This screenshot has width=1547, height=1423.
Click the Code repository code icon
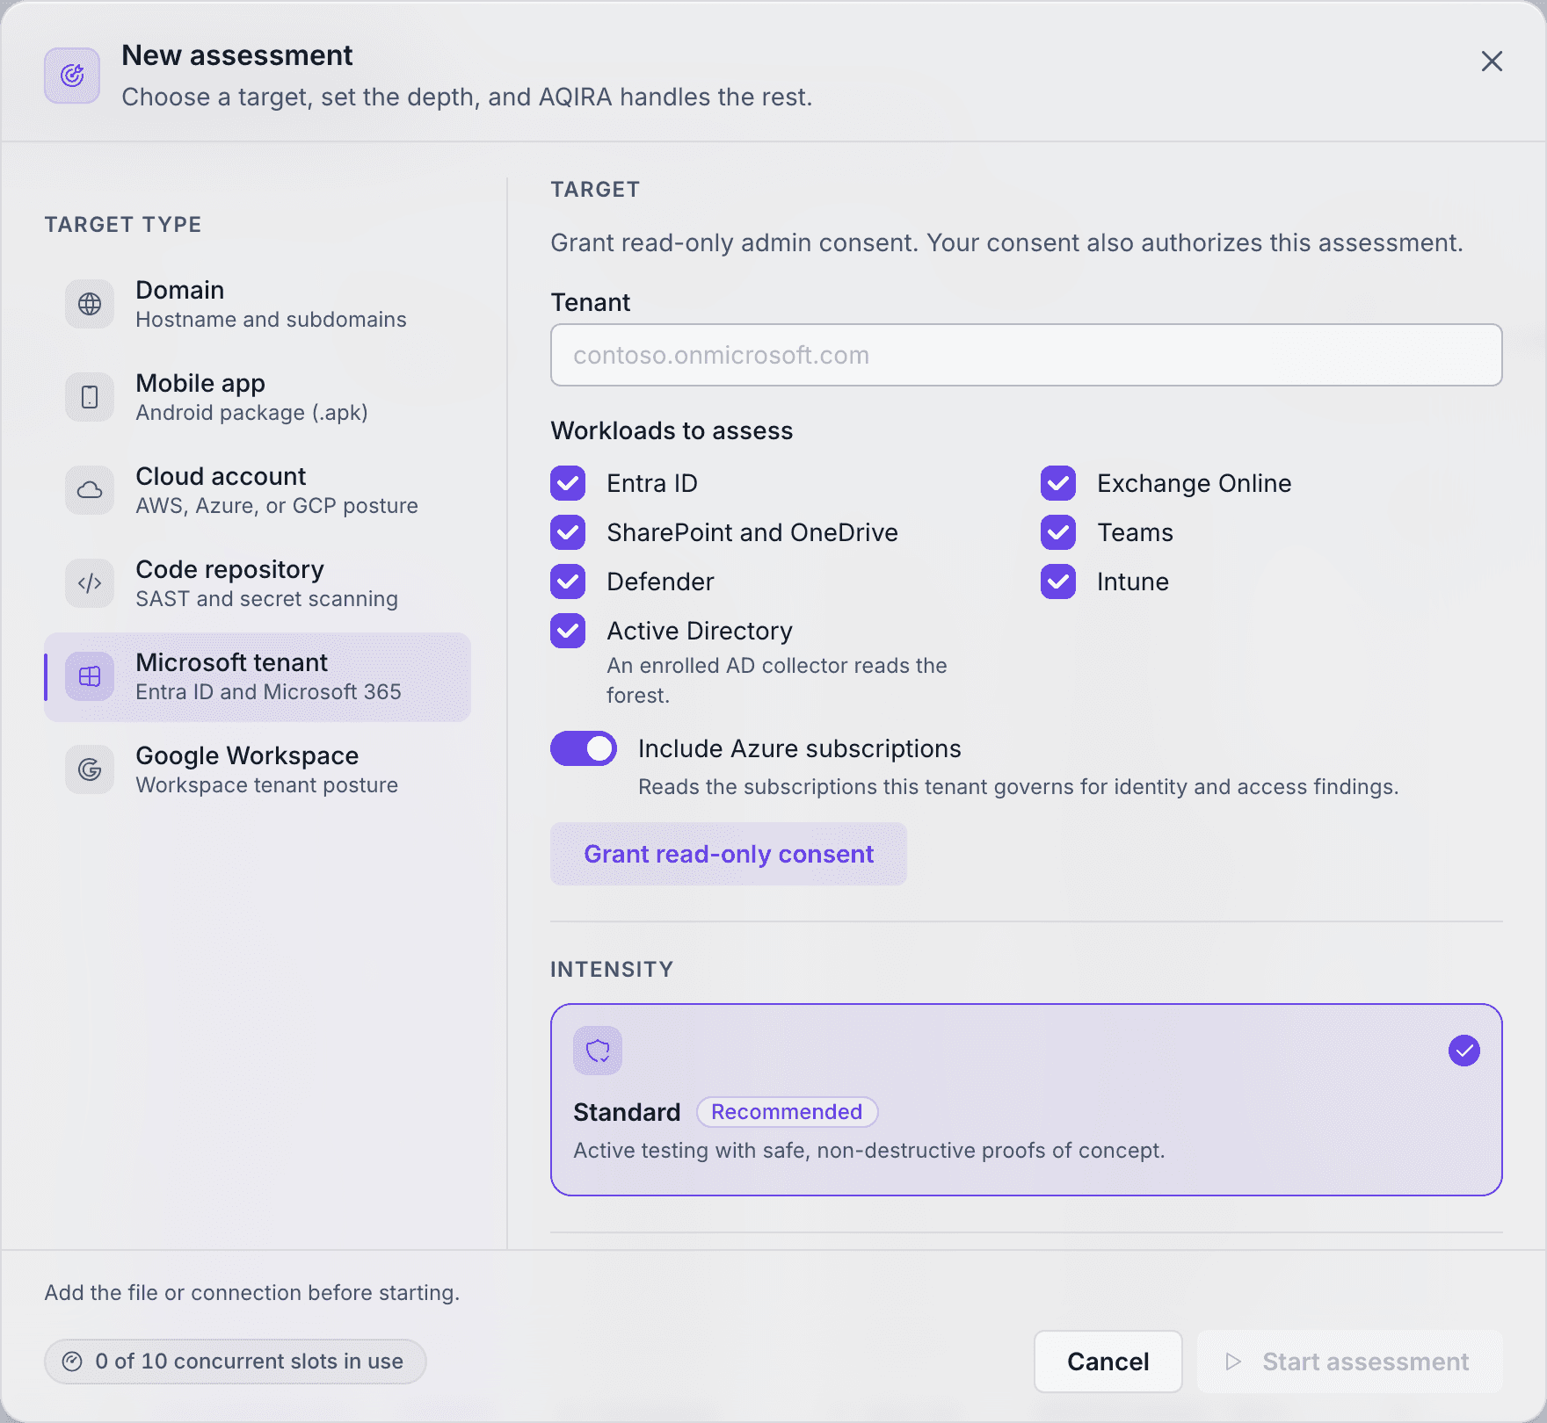point(90,583)
